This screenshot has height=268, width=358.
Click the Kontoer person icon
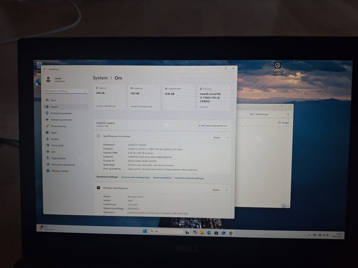tap(47, 139)
